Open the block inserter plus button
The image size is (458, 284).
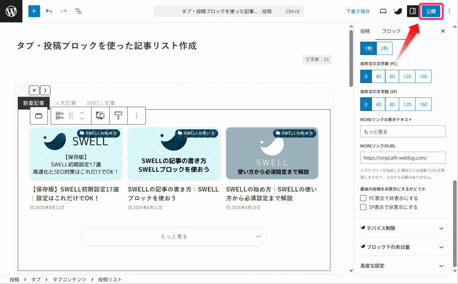pos(34,11)
